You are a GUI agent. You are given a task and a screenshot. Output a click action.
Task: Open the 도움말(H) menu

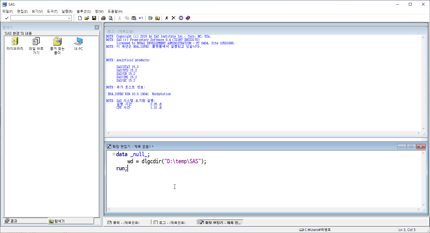[115, 11]
